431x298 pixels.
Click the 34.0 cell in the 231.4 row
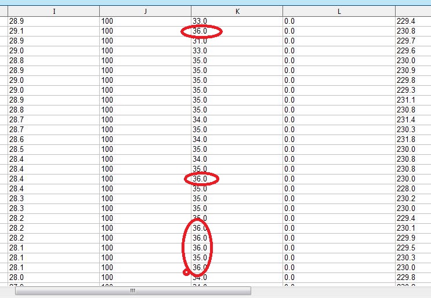[x=237, y=119]
